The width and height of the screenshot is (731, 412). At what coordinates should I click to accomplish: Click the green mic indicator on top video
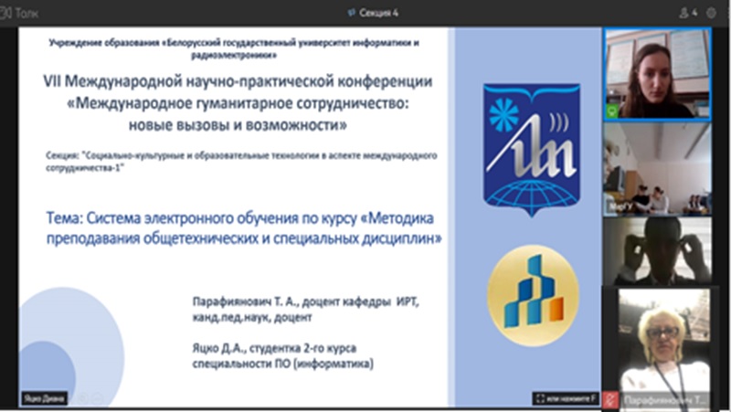click(612, 111)
